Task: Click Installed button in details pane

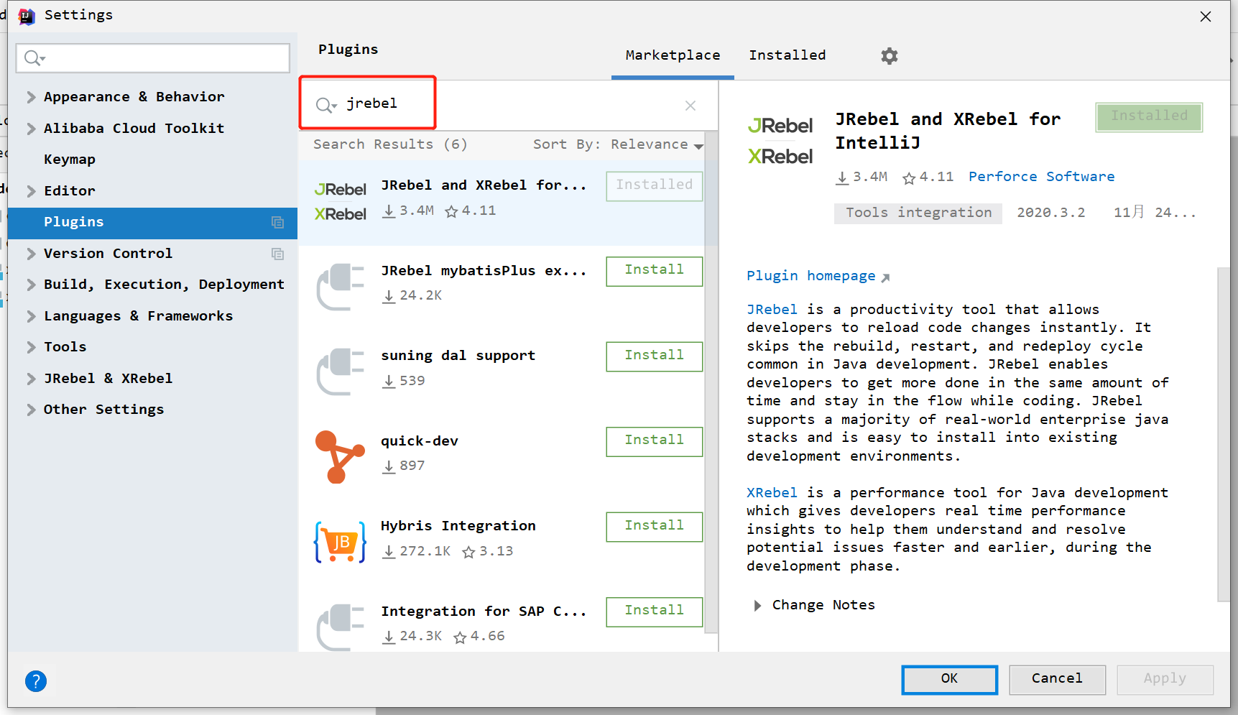Action: 1149,116
